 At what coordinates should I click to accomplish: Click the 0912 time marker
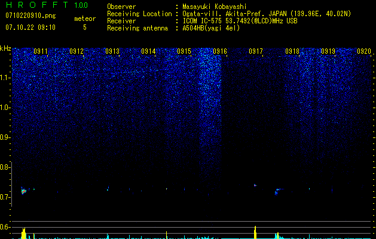pyautogui.click(x=77, y=51)
